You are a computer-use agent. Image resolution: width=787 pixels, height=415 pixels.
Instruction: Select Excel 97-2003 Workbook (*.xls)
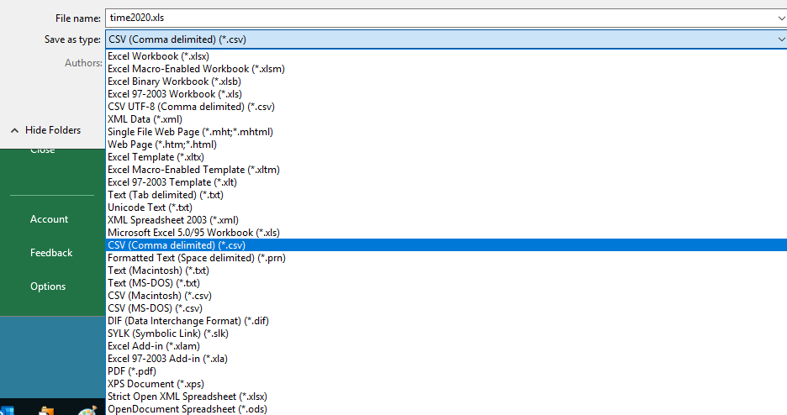446,94
